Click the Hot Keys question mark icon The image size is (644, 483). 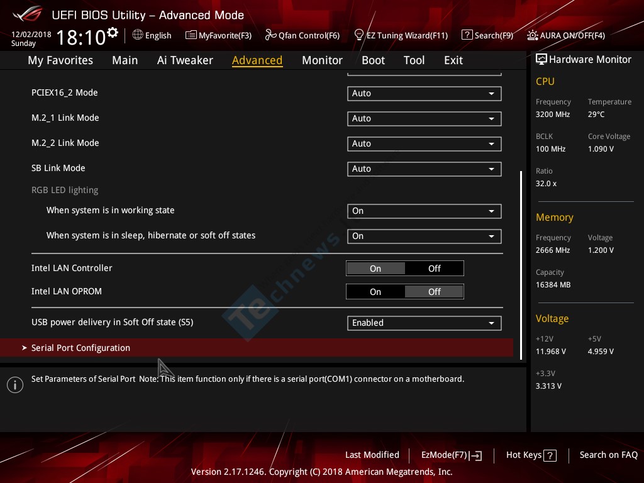pyautogui.click(x=550, y=455)
